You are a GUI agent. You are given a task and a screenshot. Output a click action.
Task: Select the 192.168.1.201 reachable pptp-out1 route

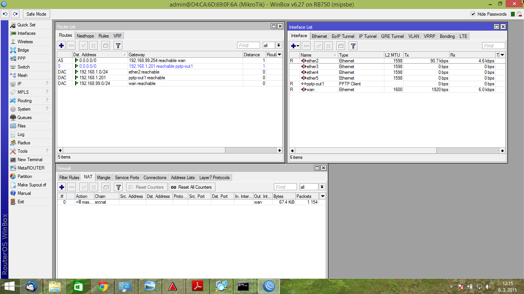(170, 66)
